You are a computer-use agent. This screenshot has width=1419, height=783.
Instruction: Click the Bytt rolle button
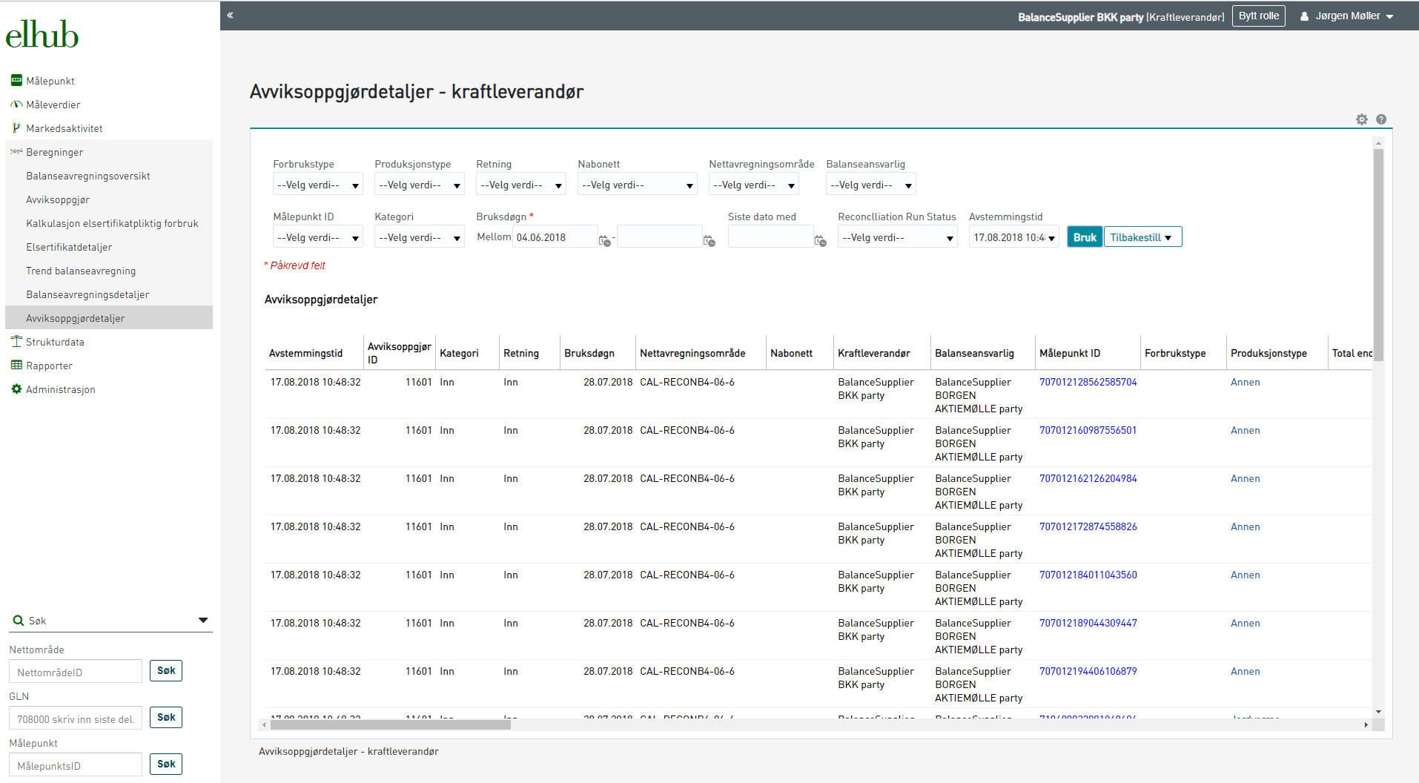click(1258, 16)
